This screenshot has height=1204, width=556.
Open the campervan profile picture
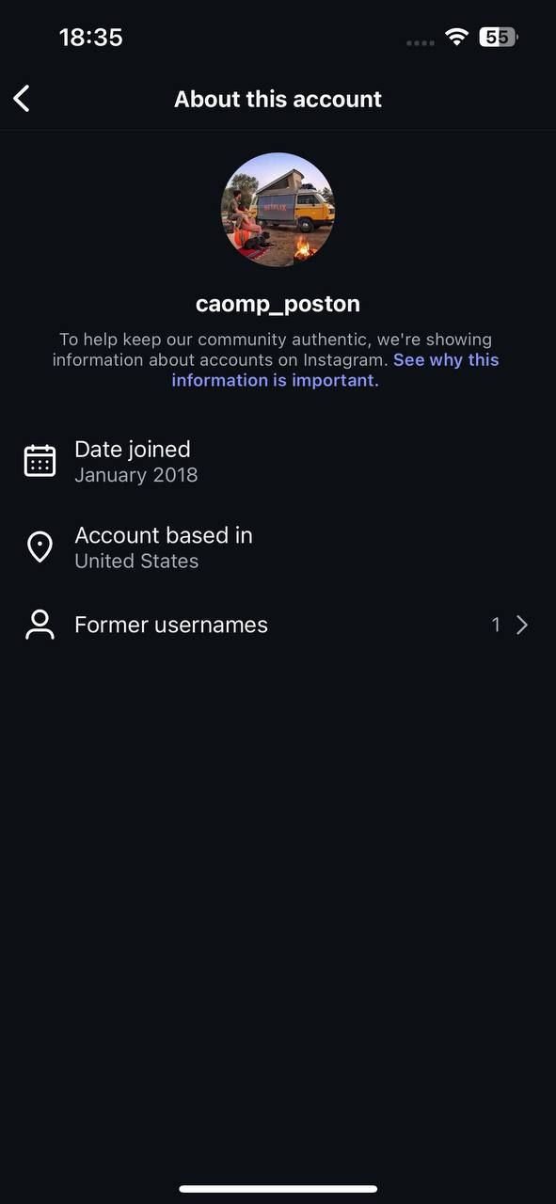coord(278,210)
